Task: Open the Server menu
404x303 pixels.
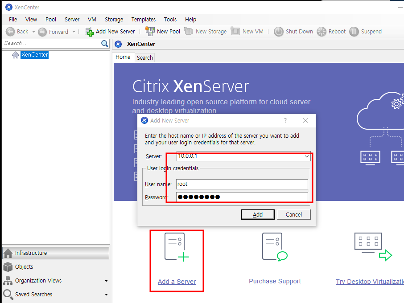Action: (72, 20)
